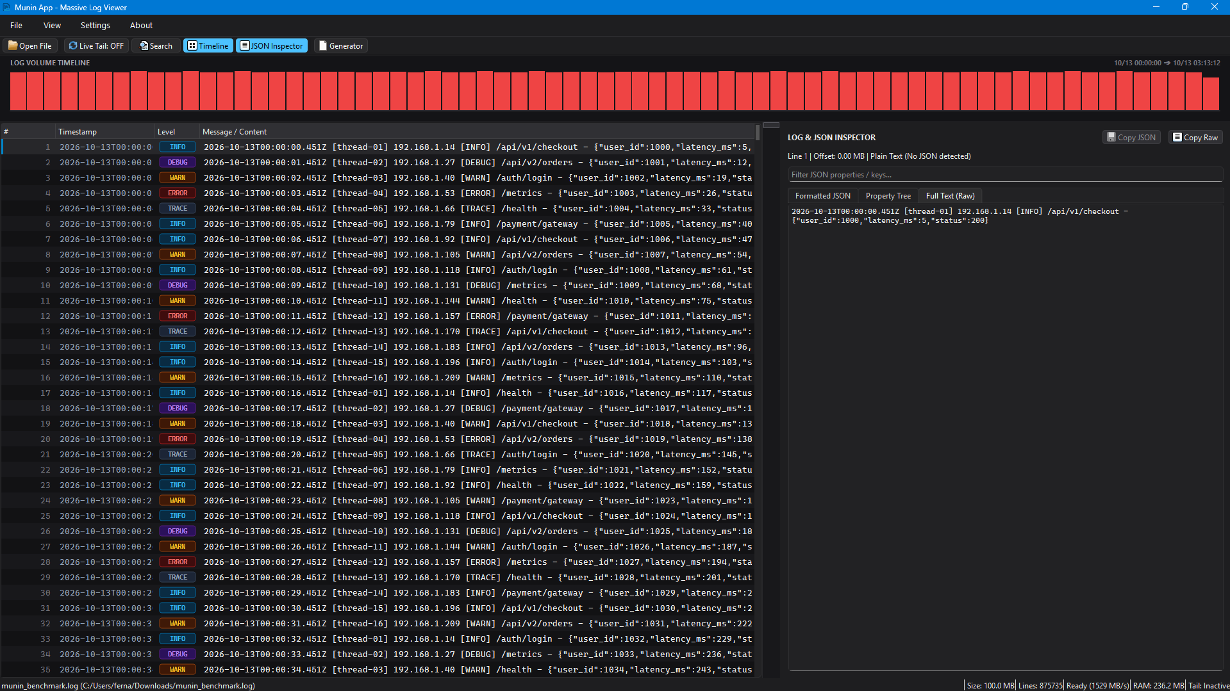Click the RAM: 236.2 MB status entry
The width and height of the screenshot is (1230, 691).
[1158, 685]
